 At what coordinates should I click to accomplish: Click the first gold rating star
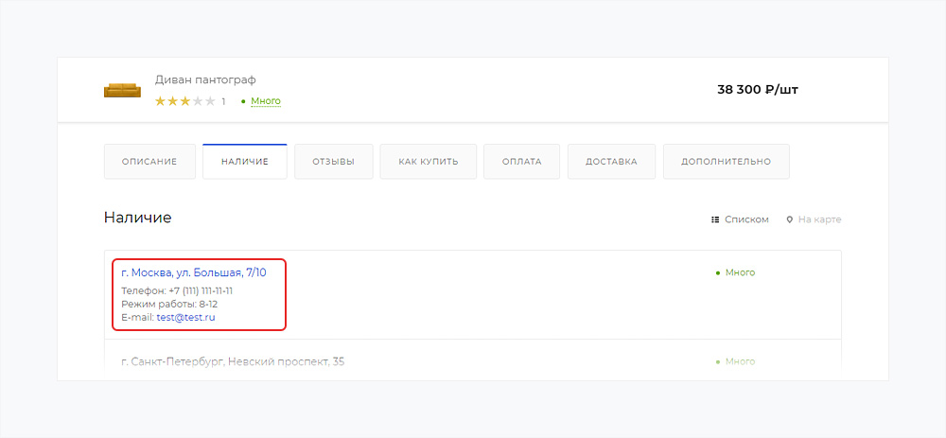click(x=161, y=101)
